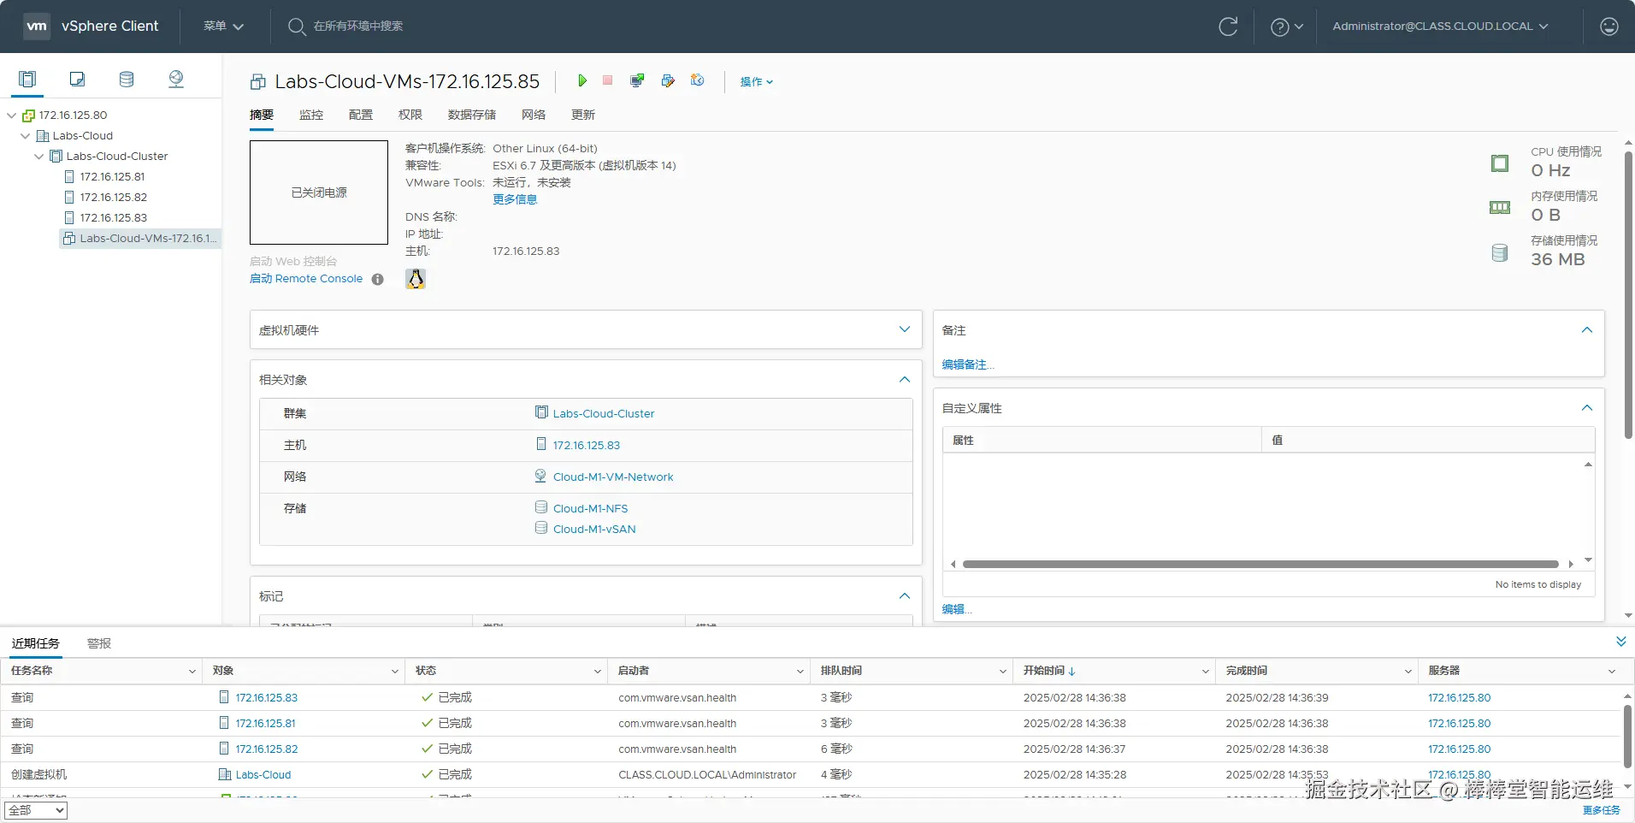The image size is (1635, 823).
Task: Click the powered-off VM console thumbnail
Action: tap(319, 192)
